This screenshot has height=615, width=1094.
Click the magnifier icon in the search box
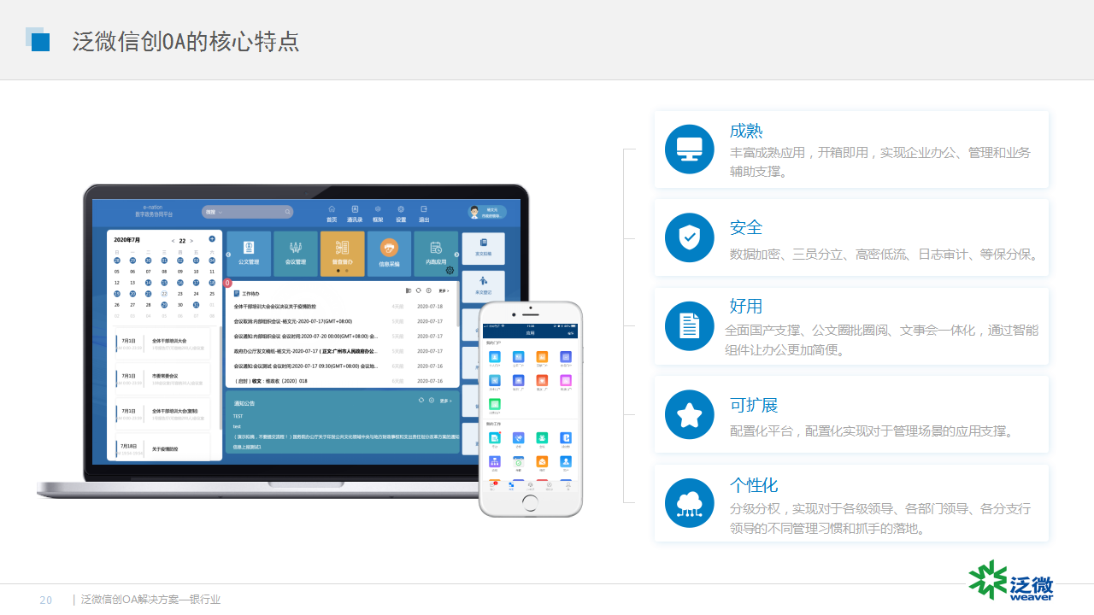coord(287,212)
